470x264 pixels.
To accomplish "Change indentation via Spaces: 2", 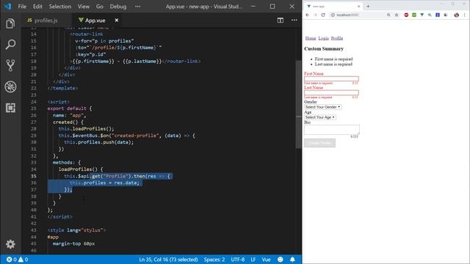I will [214, 260].
